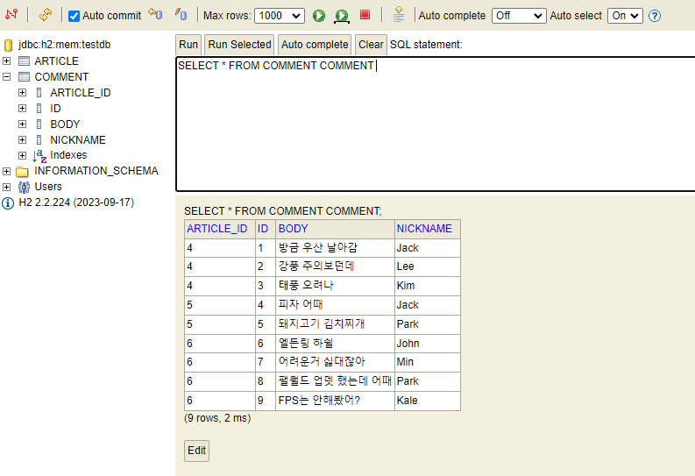Click the COMMENT table icon
The height and width of the screenshot is (476, 695).
[x=24, y=76]
